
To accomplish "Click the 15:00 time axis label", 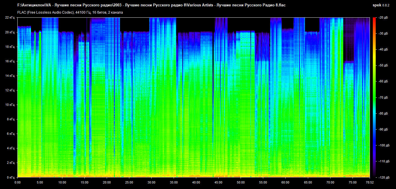I will tap(84, 182).
